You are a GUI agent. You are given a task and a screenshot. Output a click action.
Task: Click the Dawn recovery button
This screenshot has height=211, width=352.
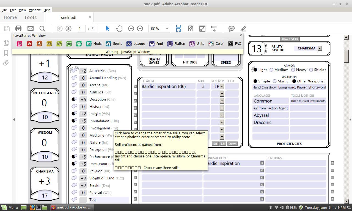232,144
